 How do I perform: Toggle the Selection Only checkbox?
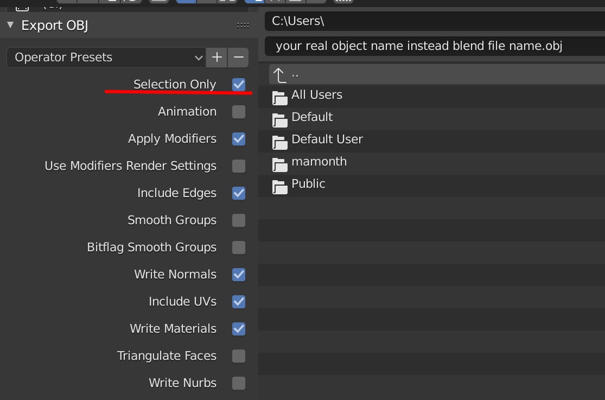click(x=239, y=85)
